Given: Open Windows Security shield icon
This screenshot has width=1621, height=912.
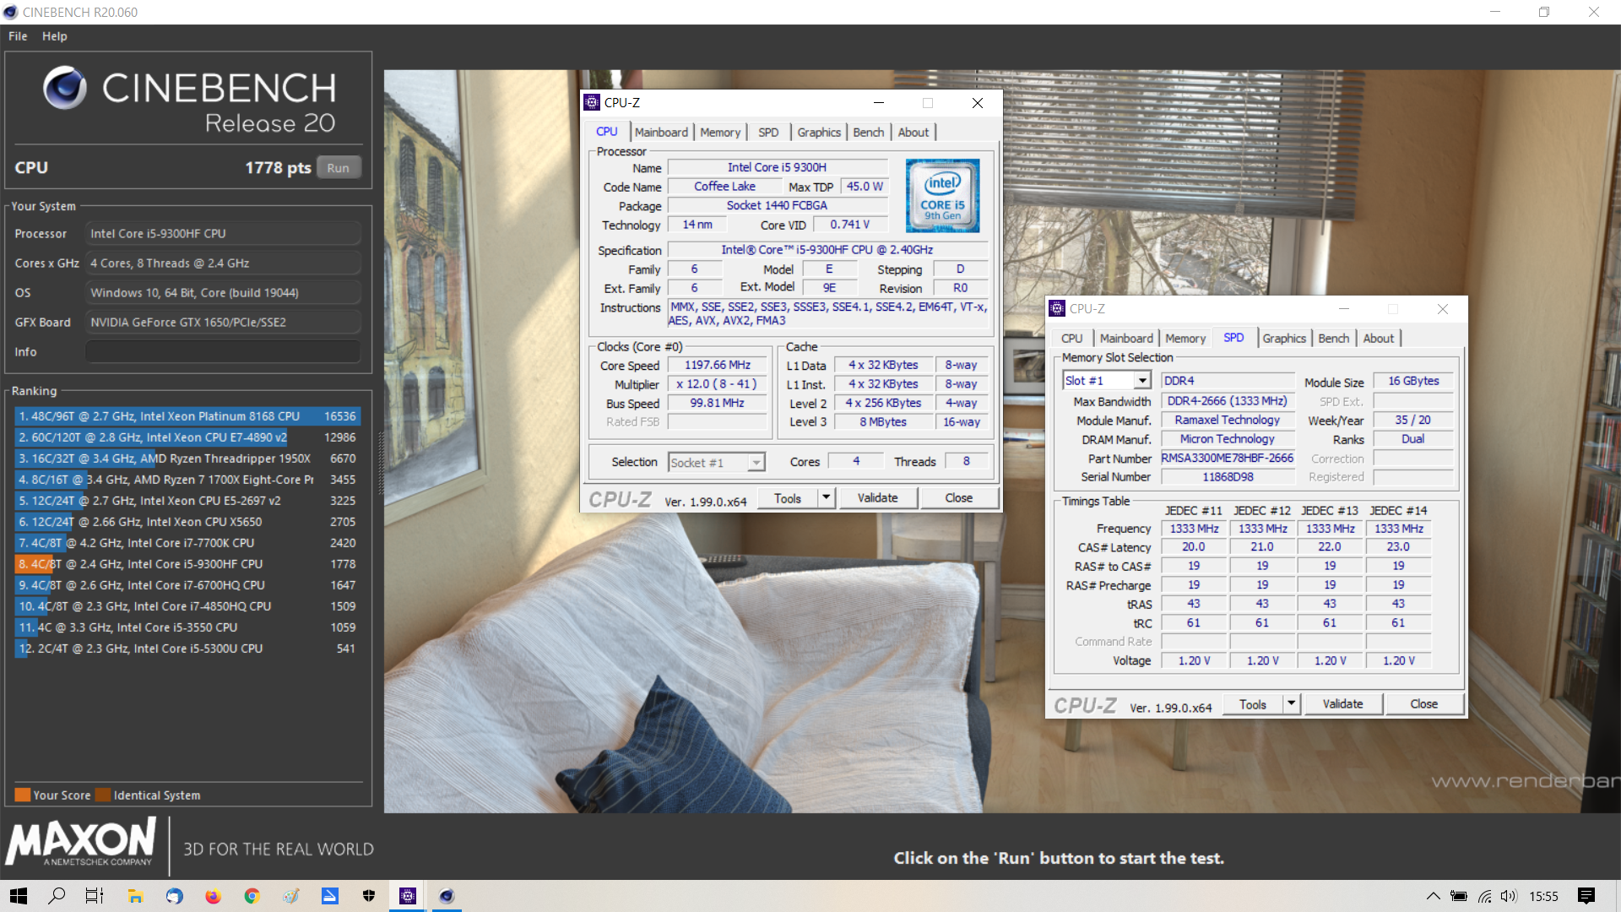Looking at the screenshot, I should [x=368, y=896].
